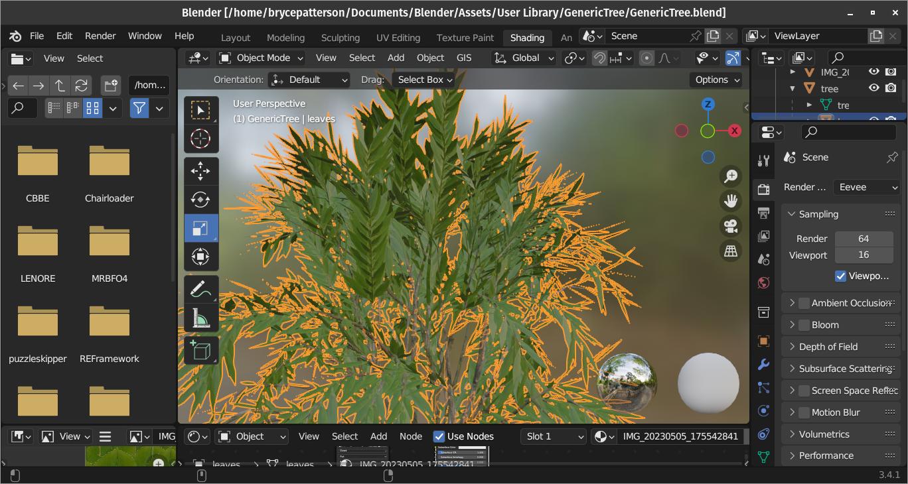Select the Scale tool
Image resolution: width=908 pixels, height=484 pixels.
(x=200, y=228)
